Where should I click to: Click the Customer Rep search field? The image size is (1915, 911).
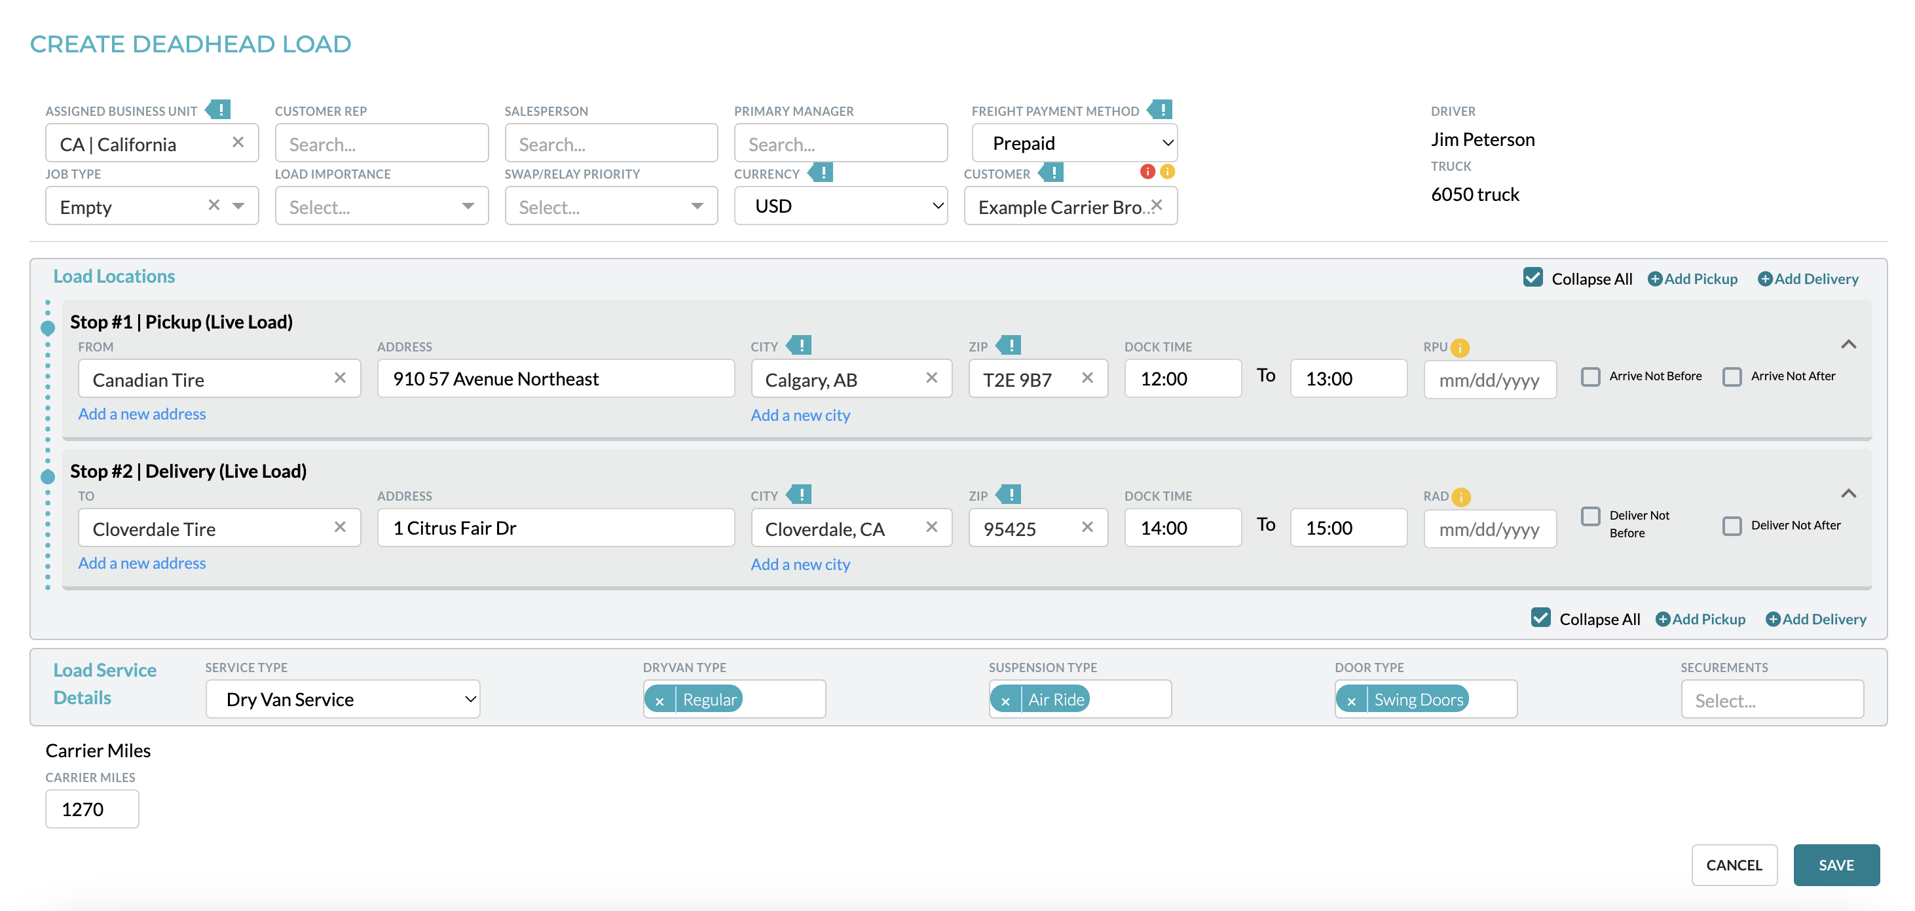pos(381,143)
